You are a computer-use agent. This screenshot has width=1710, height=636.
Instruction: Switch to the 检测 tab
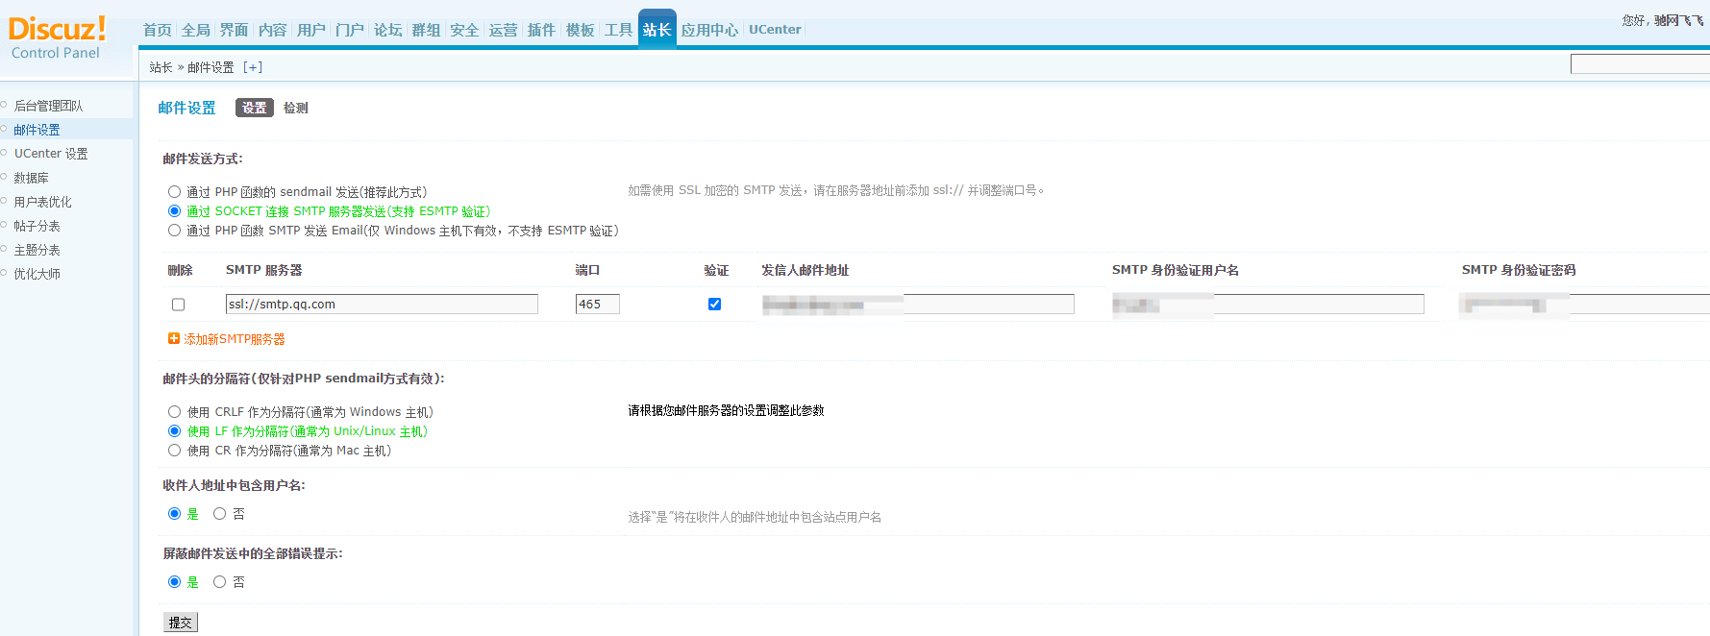[295, 108]
